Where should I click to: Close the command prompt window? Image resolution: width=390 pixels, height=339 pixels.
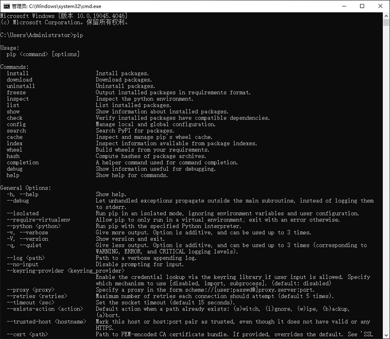pos(380,6)
